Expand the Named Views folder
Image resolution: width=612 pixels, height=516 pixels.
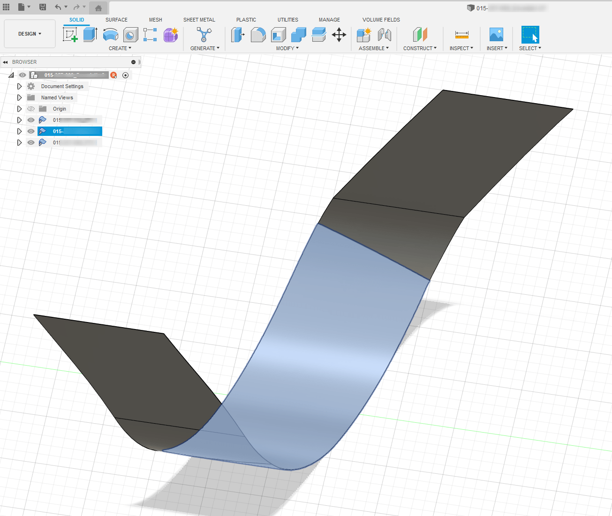pos(19,97)
